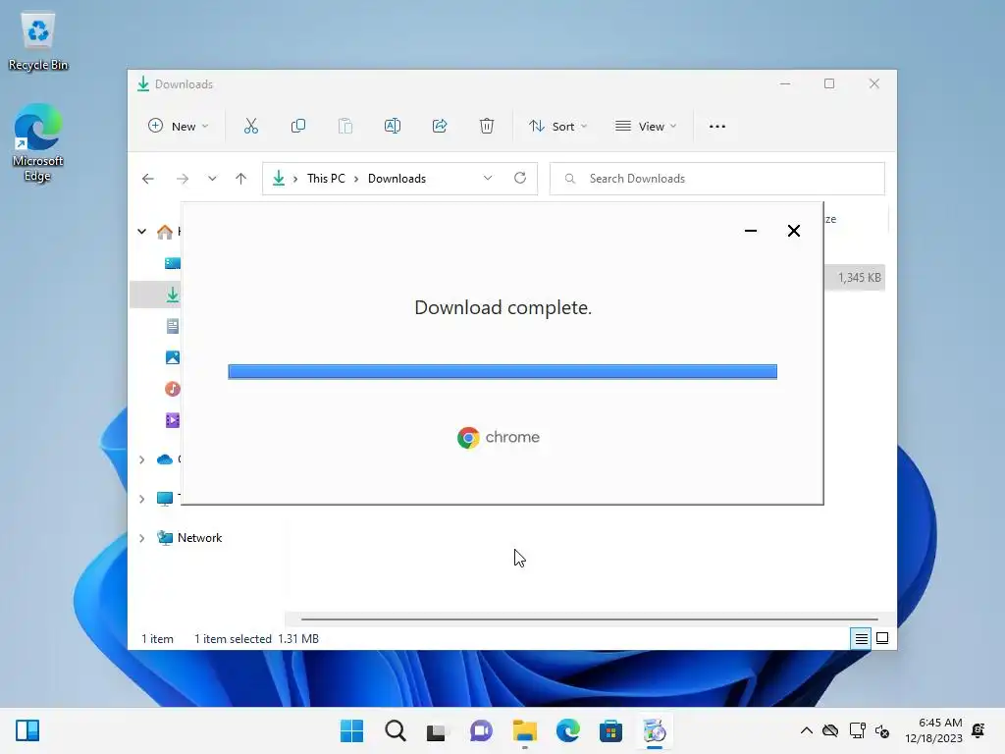Select the Downloads sidebar icon
1005x754 pixels.
pos(173,295)
